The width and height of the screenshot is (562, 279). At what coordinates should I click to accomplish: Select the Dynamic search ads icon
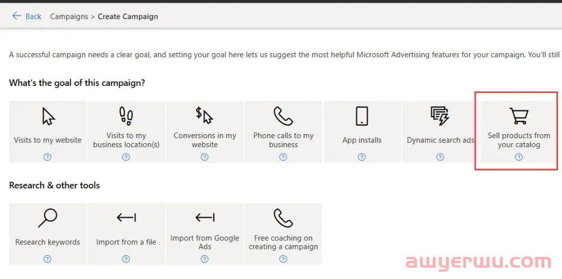[440, 116]
